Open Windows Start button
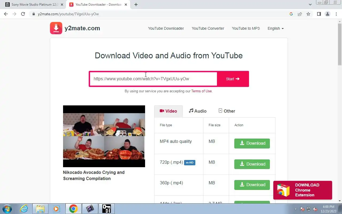The image size is (342, 214). pyautogui.click(x=7, y=209)
